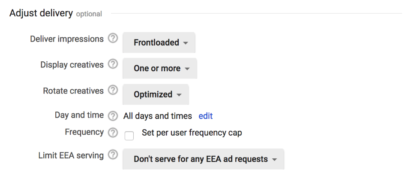Open the Frequency help question mark

pyautogui.click(x=113, y=133)
